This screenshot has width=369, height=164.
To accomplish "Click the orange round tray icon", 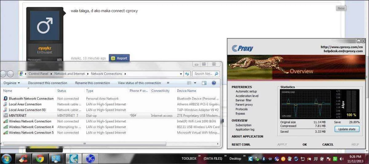I will point(283,159).
